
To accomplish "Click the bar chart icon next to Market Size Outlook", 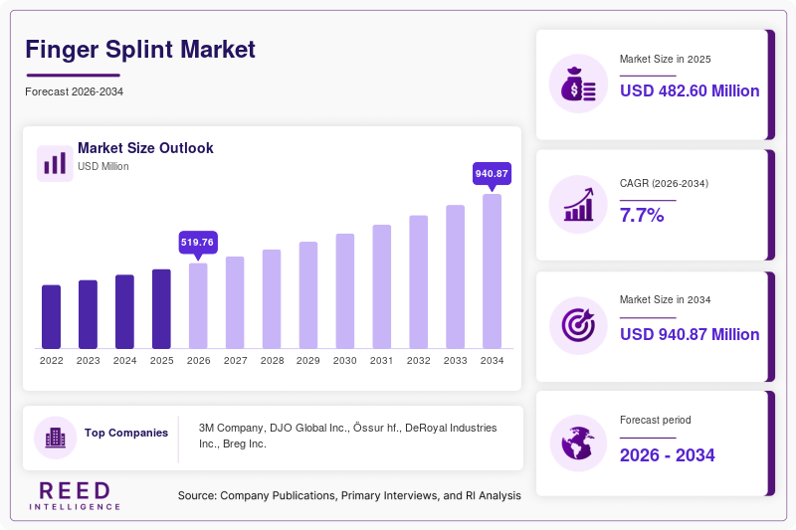I will pyautogui.click(x=55, y=163).
